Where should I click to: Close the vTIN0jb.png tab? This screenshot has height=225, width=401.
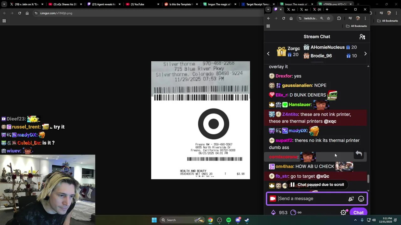(x=350, y=4)
